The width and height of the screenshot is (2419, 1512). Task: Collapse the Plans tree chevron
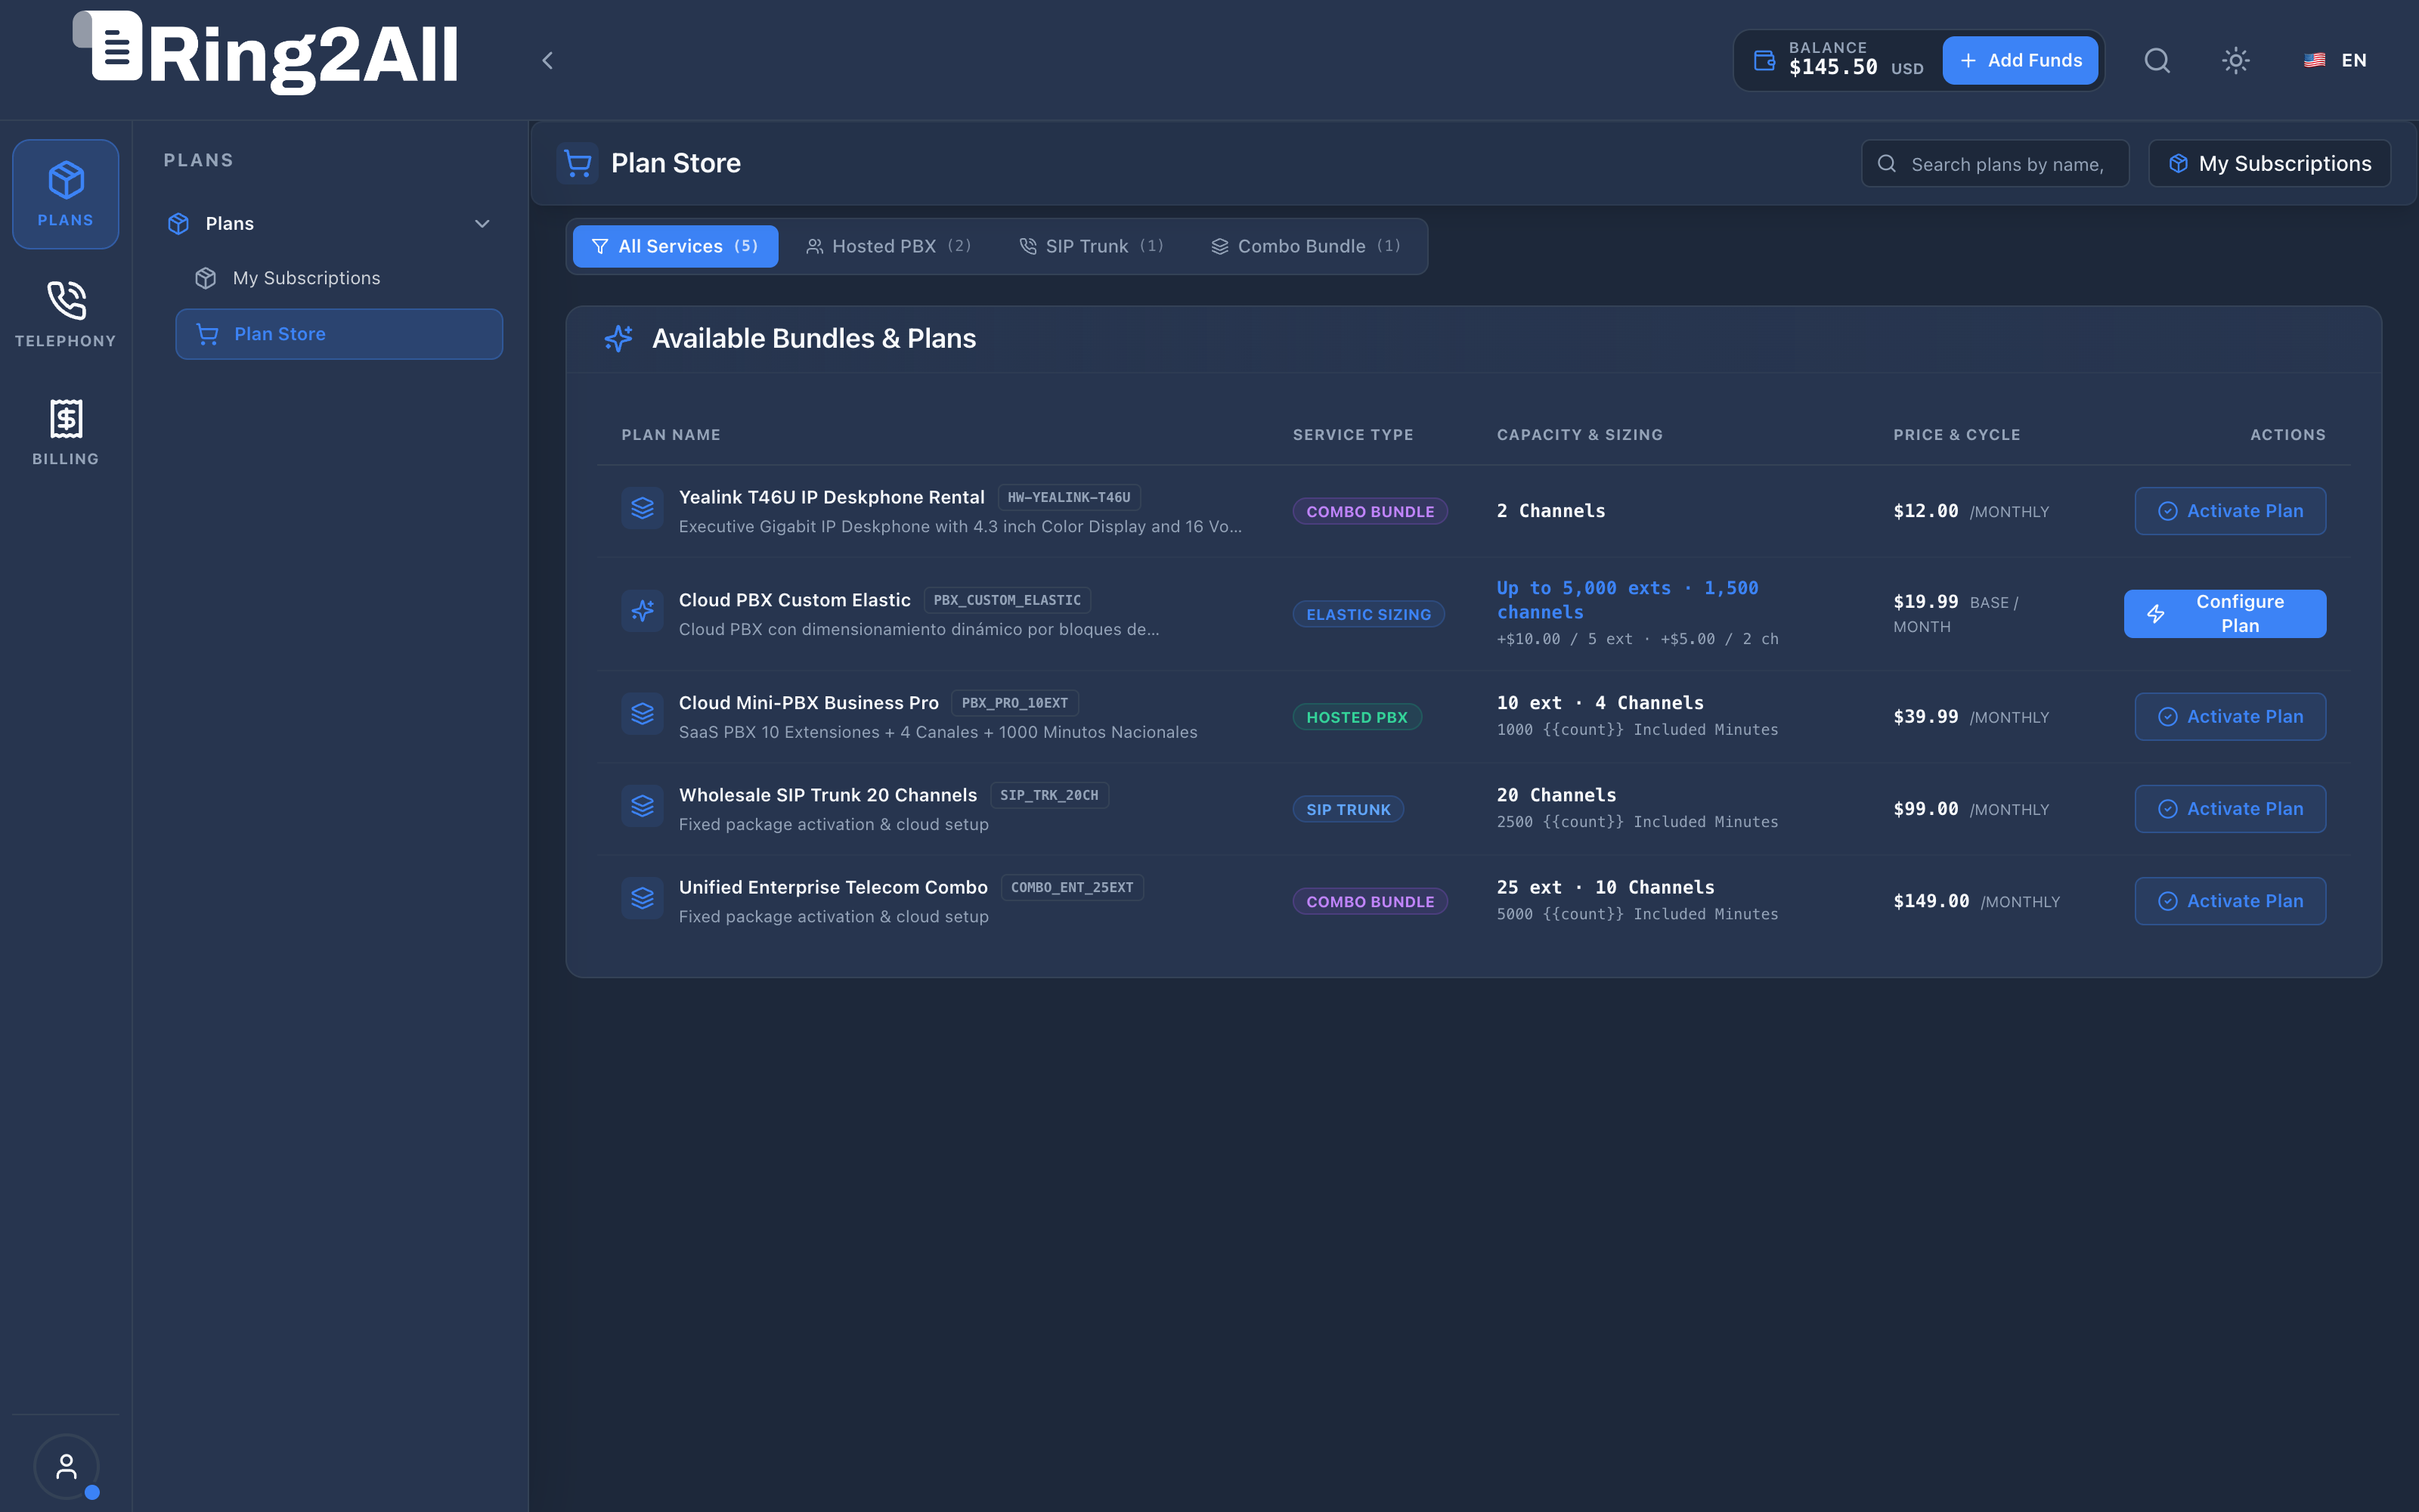pyautogui.click(x=482, y=224)
